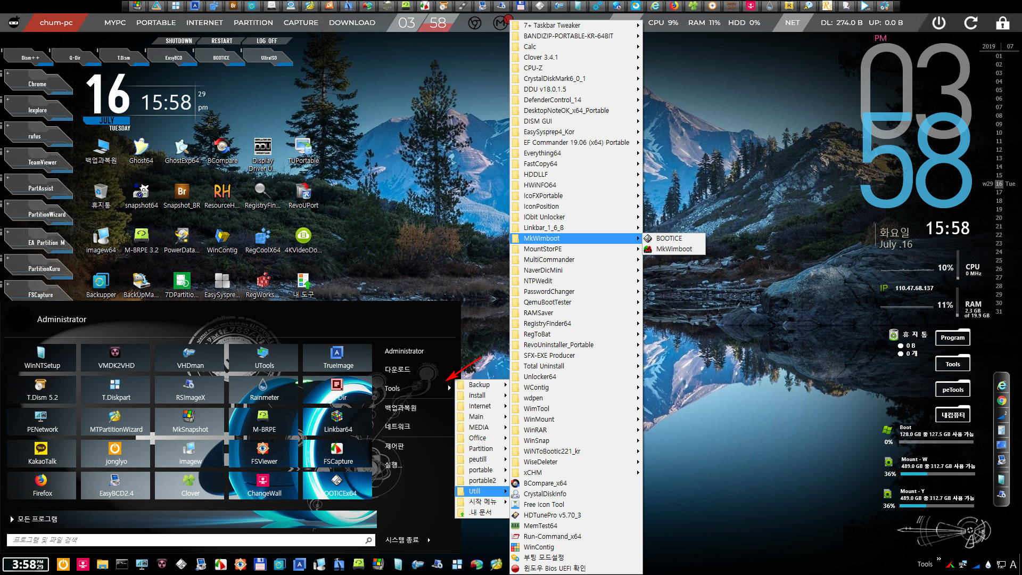
Task: Open RegCoolX64 desktop icon
Action: pyautogui.click(x=262, y=240)
